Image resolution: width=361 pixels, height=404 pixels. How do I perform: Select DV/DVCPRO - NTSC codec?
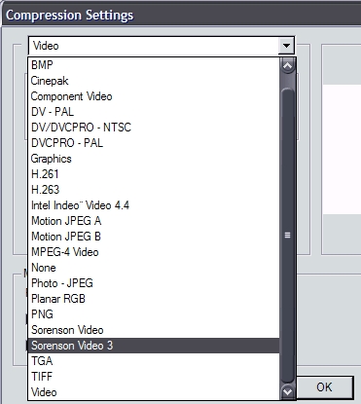coord(154,128)
